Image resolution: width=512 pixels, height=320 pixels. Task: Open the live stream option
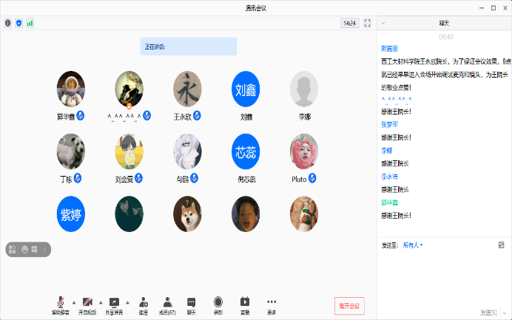[245, 304]
